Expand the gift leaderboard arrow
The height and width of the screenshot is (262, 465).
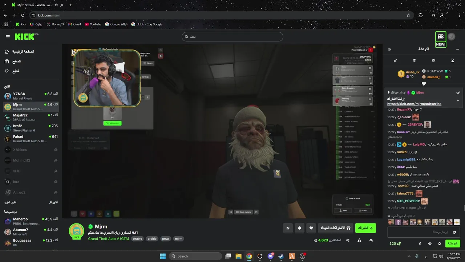coord(424,84)
